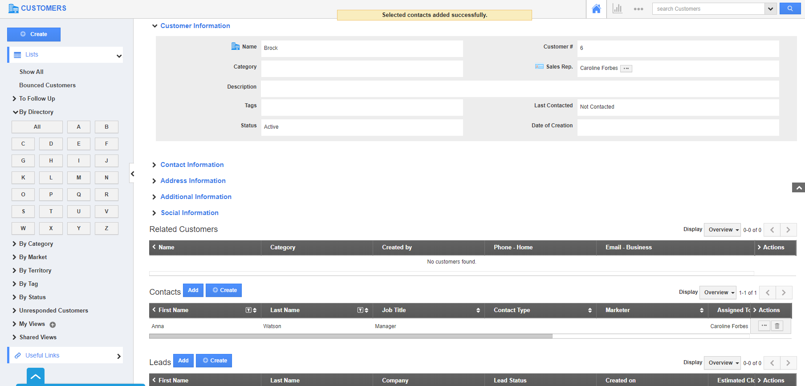This screenshot has width=805, height=386.
Task: Open the Contacts Display Overview dropdown
Action: [x=718, y=293]
